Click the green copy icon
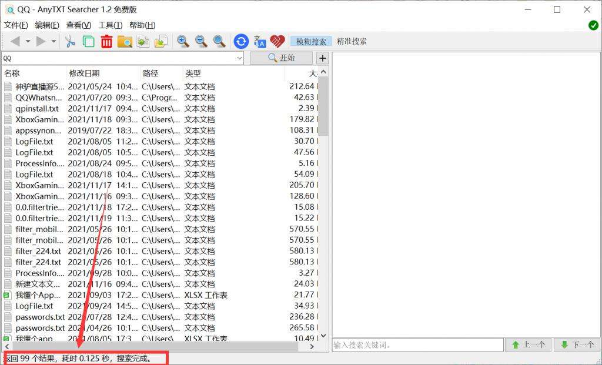 (89, 41)
